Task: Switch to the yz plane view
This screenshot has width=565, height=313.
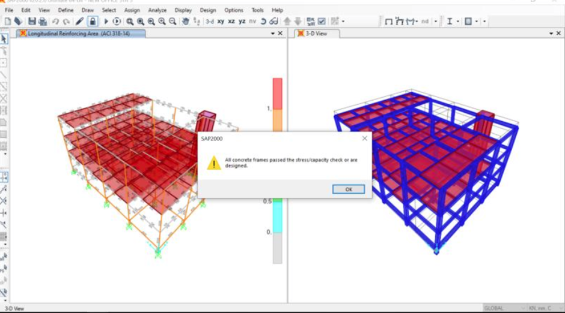Action: tap(242, 22)
